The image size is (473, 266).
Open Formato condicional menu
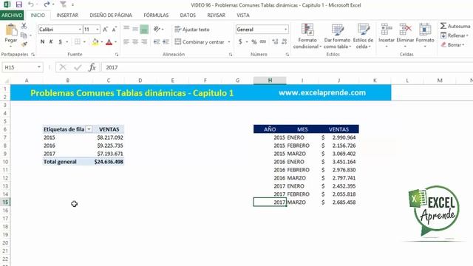(307, 35)
